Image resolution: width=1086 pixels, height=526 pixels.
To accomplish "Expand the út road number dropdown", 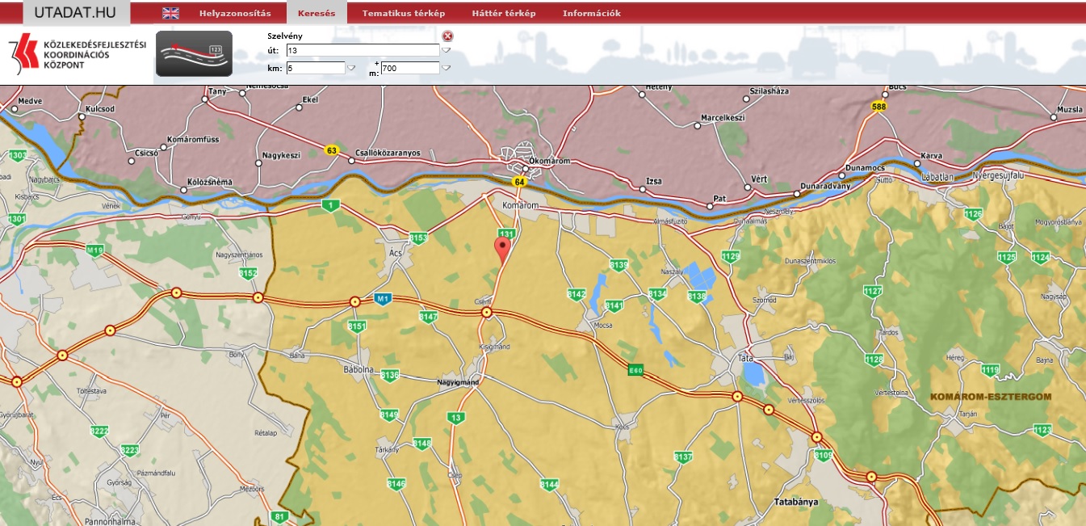I will pos(446,51).
